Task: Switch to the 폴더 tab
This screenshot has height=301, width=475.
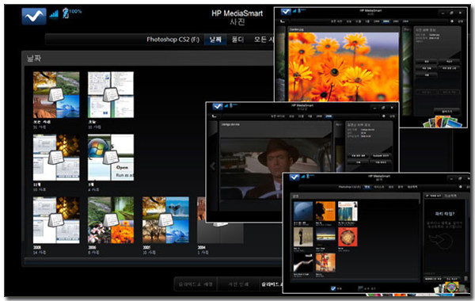Action: click(237, 40)
